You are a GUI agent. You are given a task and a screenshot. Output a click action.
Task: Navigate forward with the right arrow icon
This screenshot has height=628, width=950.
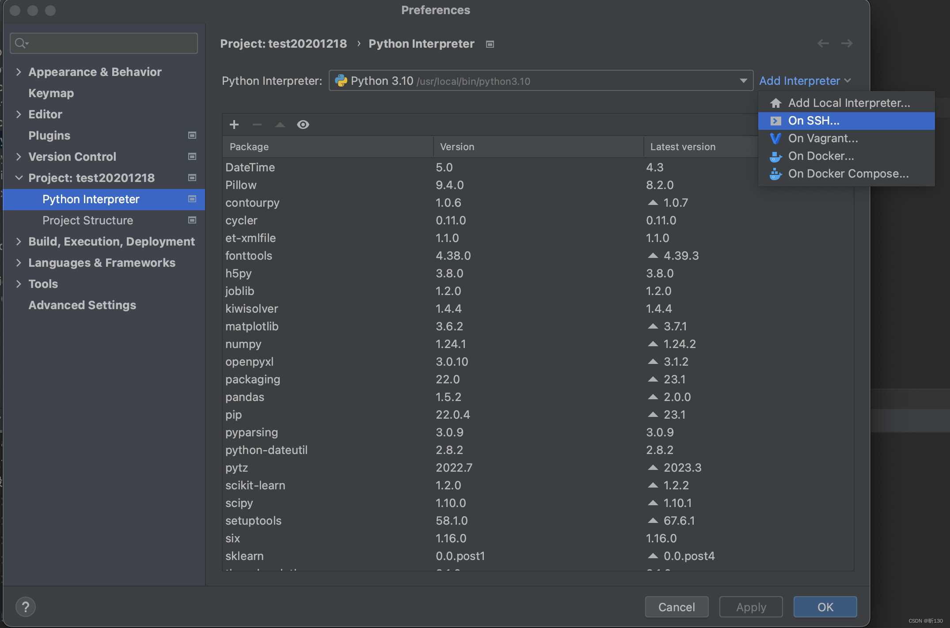tap(847, 43)
